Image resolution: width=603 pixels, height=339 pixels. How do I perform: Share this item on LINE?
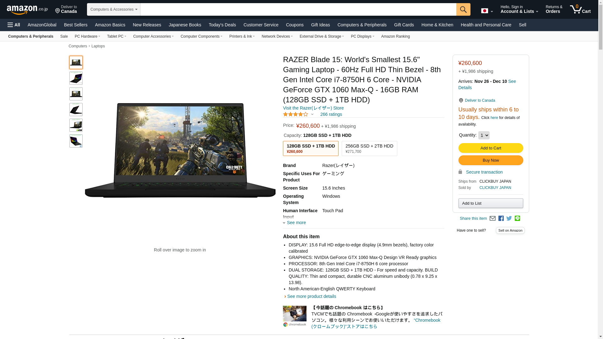pos(517,218)
